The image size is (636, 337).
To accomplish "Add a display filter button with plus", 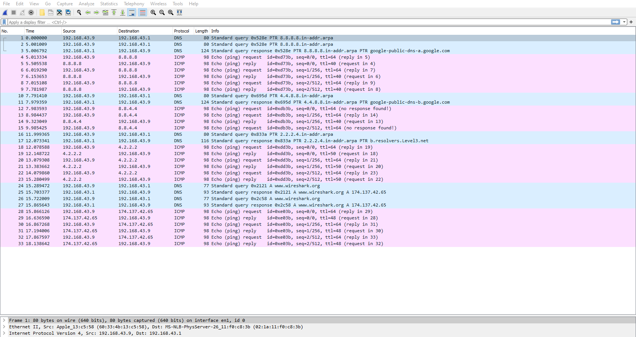I will pyautogui.click(x=631, y=22).
